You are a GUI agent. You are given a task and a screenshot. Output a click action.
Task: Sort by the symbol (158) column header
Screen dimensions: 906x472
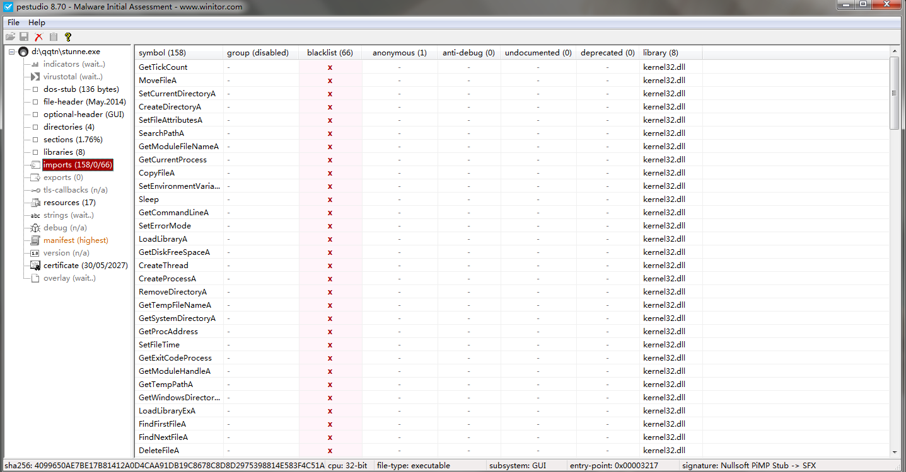tap(179, 53)
